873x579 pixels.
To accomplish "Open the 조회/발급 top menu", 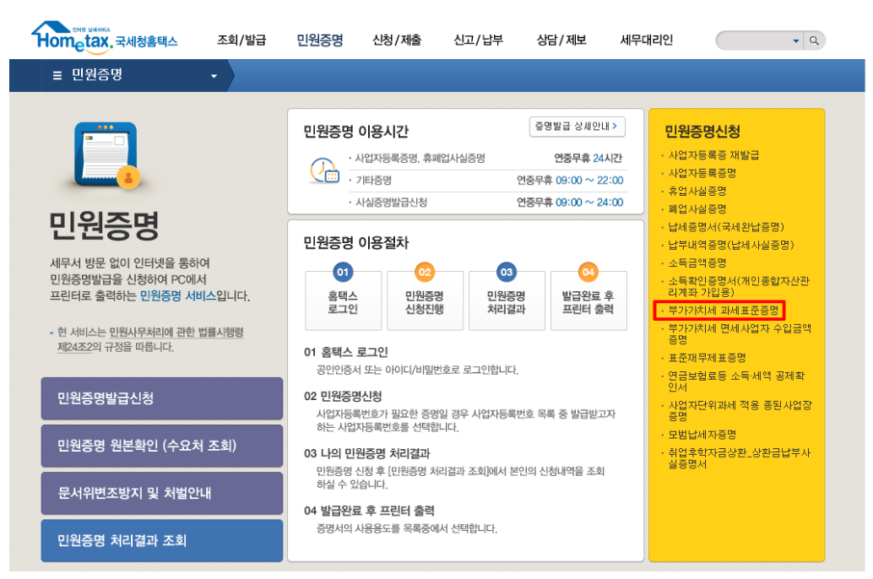I will tap(241, 40).
